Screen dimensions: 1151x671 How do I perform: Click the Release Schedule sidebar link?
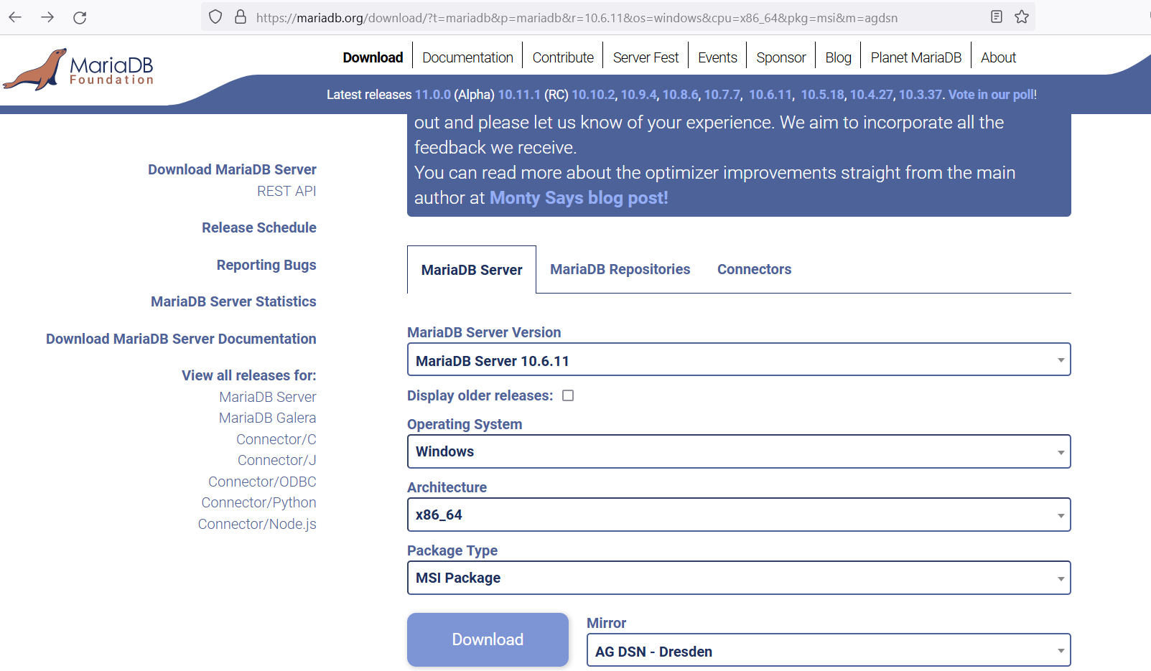click(259, 227)
